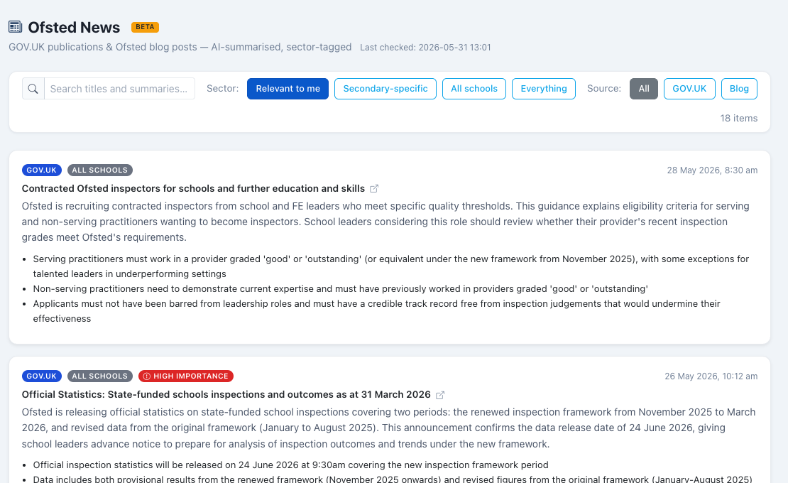Click the '26 May 2026, 10:12 am' timestamp
This screenshot has height=483, width=788.
coord(711,376)
